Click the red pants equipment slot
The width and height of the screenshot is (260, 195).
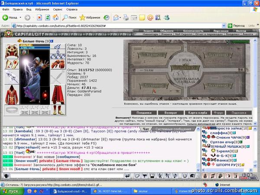[58, 94]
